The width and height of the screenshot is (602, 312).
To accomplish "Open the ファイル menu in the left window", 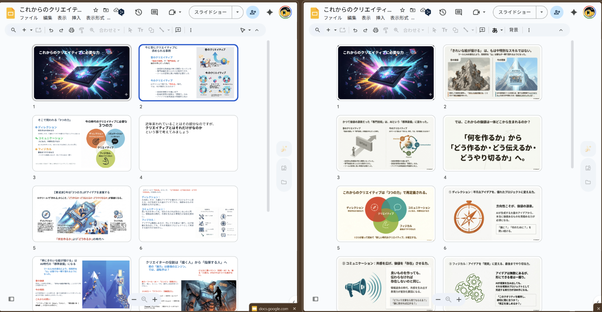I will coord(28,18).
